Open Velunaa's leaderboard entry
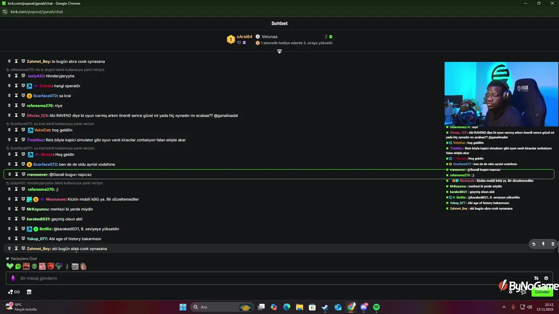 pyautogui.click(x=269, y=37)
